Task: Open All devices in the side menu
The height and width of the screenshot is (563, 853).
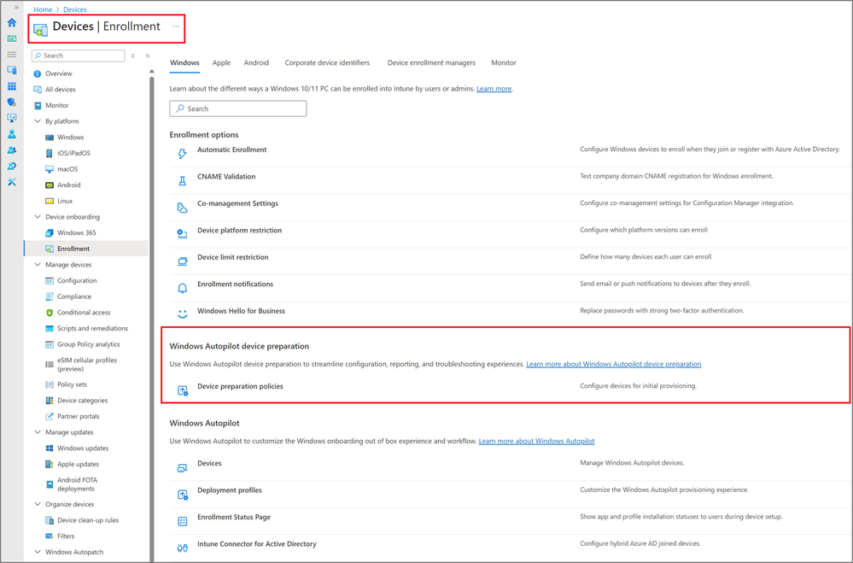Action: [x=61, y=90]
